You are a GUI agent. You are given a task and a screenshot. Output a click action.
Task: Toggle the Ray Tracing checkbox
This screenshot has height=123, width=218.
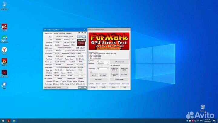tap(61, 84)
